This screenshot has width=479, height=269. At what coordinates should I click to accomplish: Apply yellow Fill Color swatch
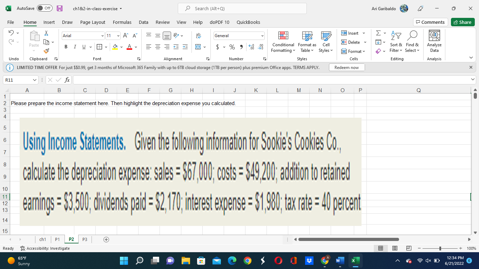[x=115, y=47]
